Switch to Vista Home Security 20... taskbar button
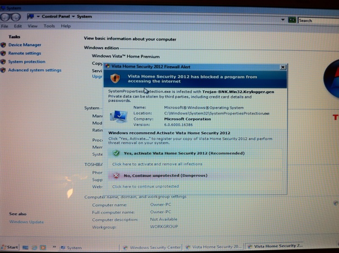339x253 pixels. click(214, 247)
